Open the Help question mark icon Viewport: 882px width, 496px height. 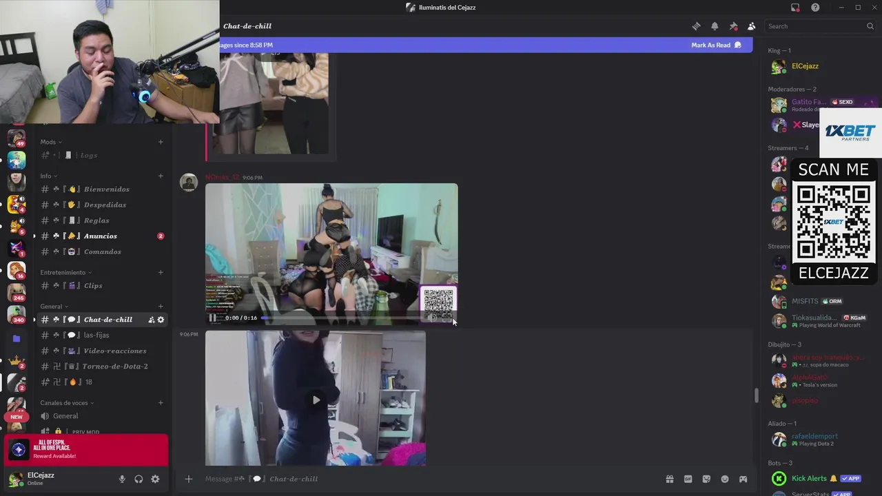(x=815, y=8)
